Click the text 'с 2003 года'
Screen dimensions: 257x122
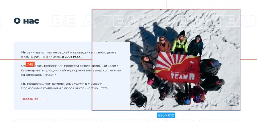[x=71, y=57]
